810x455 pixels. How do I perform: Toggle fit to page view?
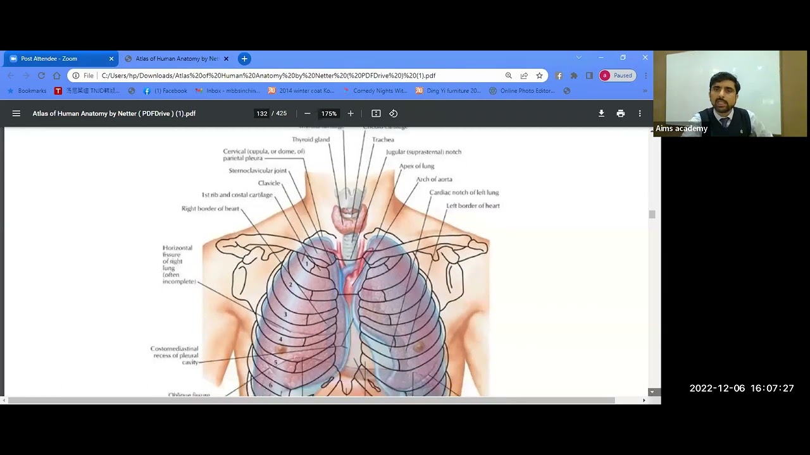click(x=376, y=114)
